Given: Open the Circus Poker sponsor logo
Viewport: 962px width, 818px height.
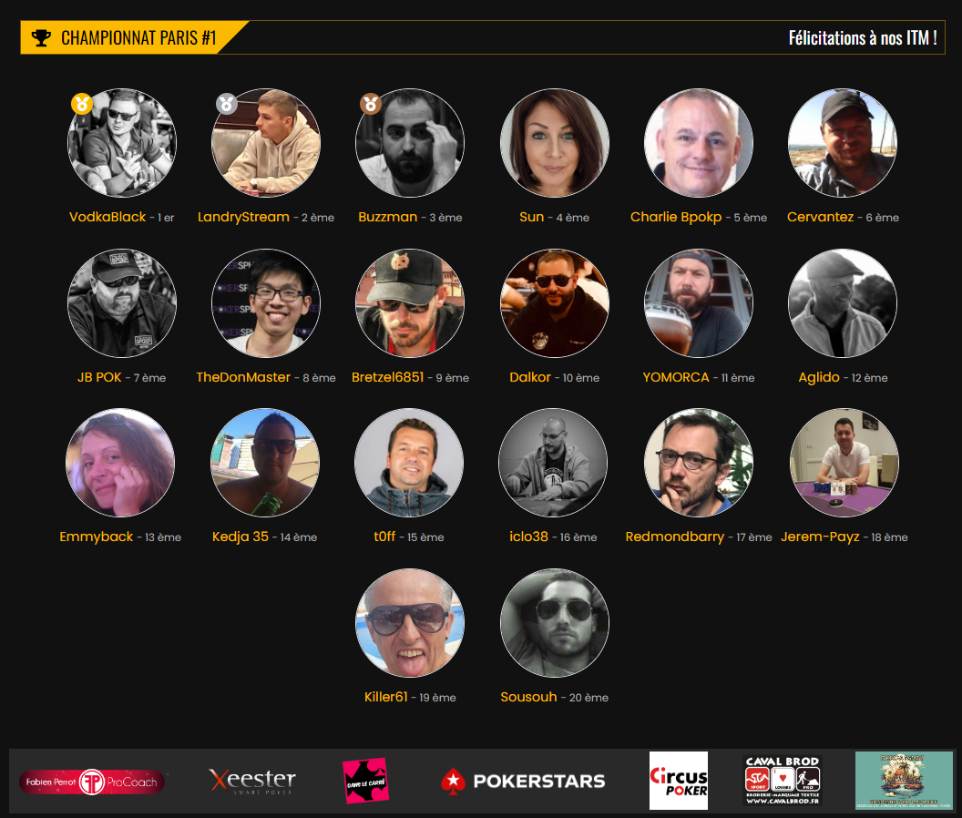Looking at the screenshot, I should point(679,781).
